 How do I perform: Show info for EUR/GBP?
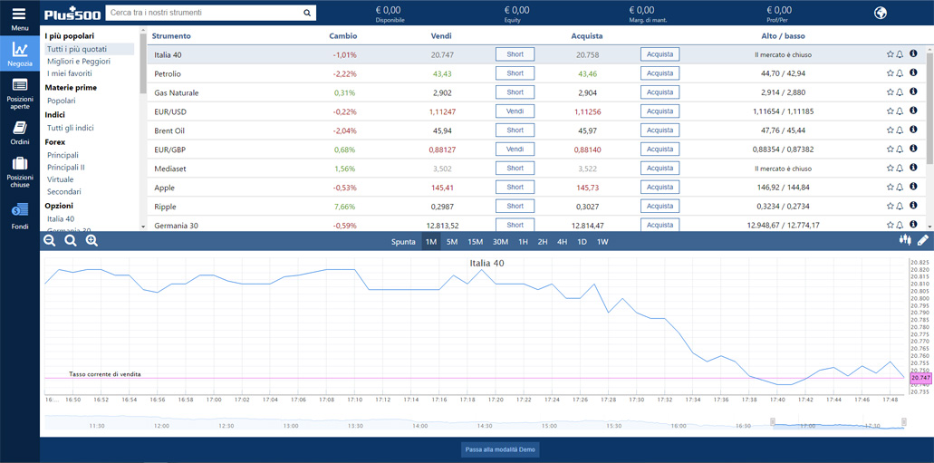tap(913, 149)
